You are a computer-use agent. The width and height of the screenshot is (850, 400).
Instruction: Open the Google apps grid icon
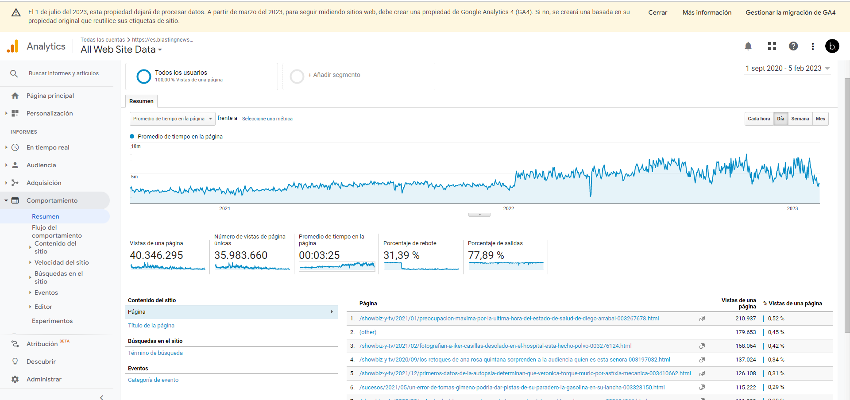(x=772, y=46)
